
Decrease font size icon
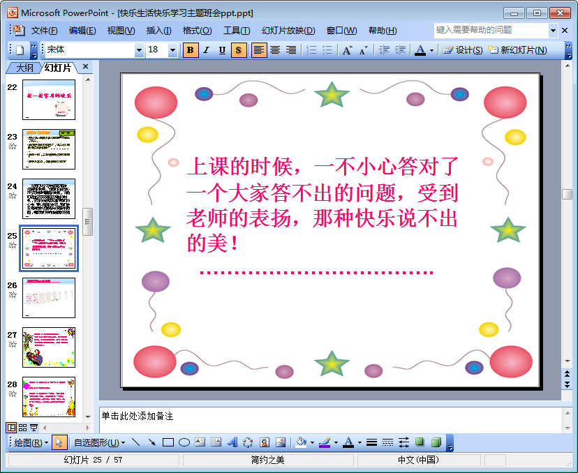tap(364, 50)
